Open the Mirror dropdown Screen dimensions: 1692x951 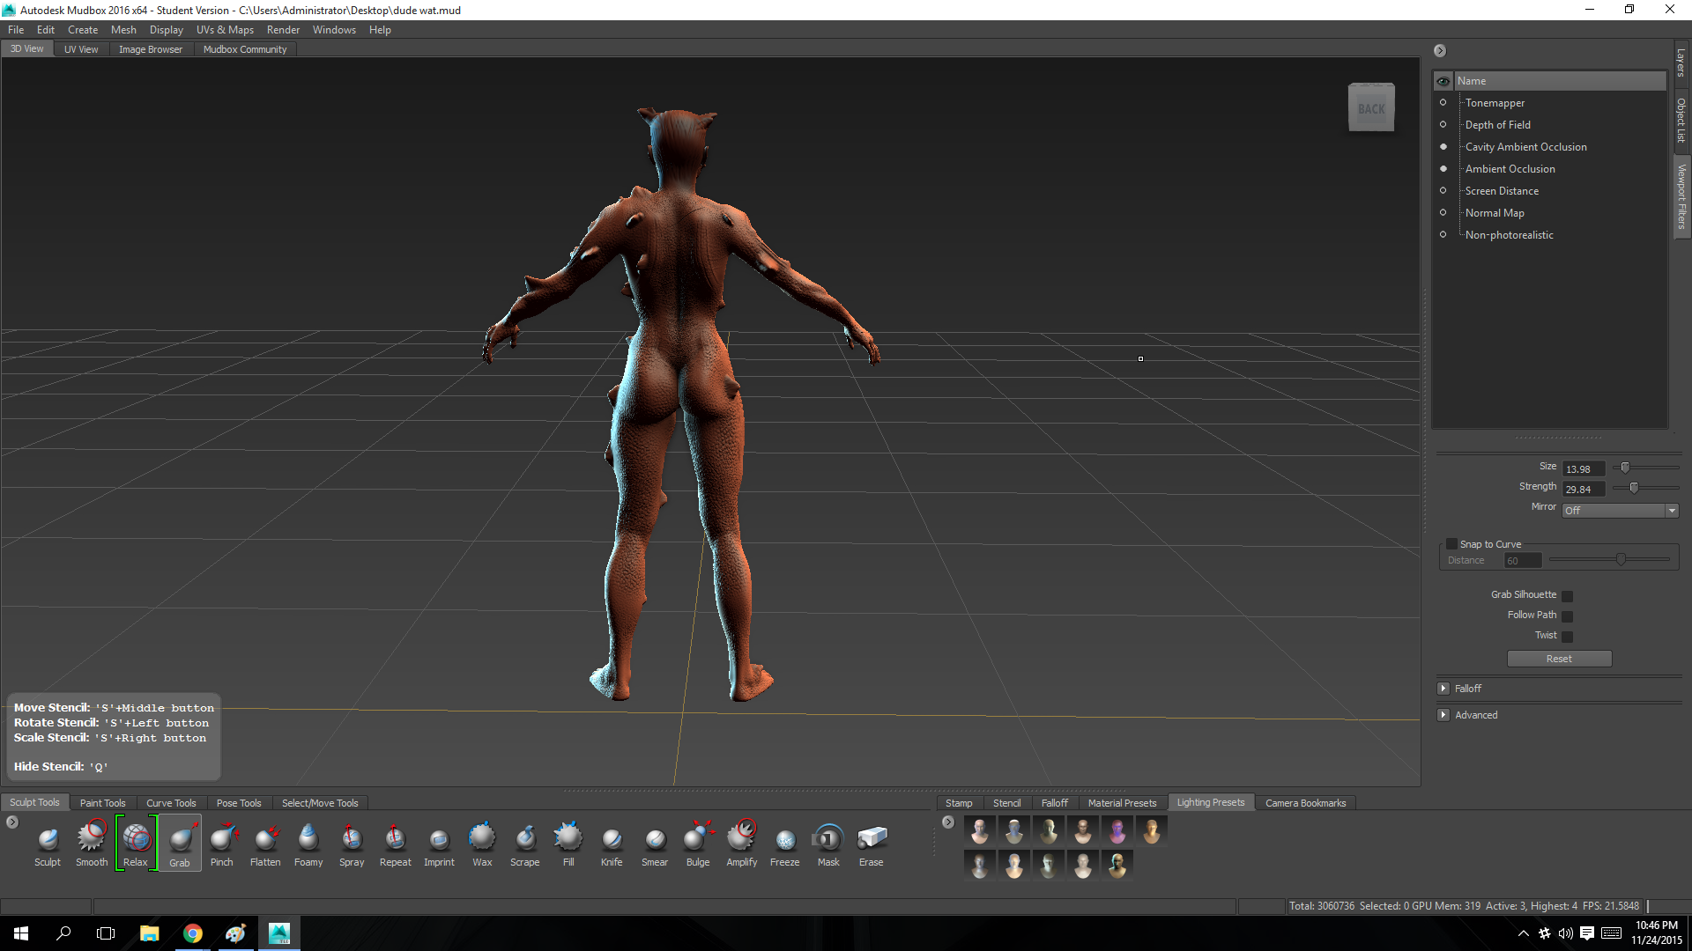(x=1621, y=511)
